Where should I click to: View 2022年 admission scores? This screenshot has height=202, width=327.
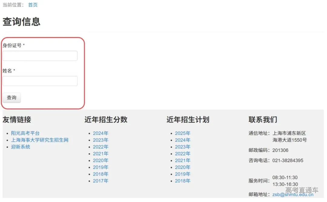(x=101, y=147)
